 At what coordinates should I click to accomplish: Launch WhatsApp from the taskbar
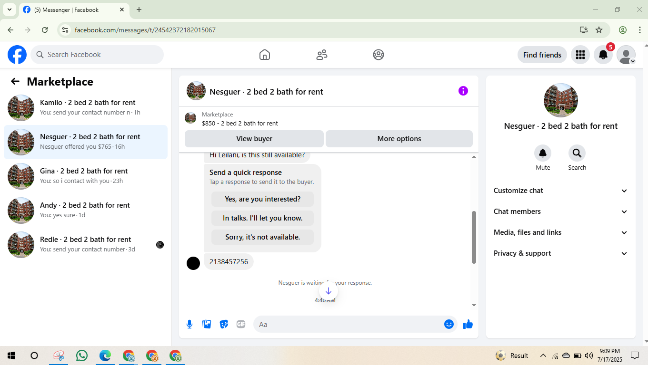click(82, 355)
